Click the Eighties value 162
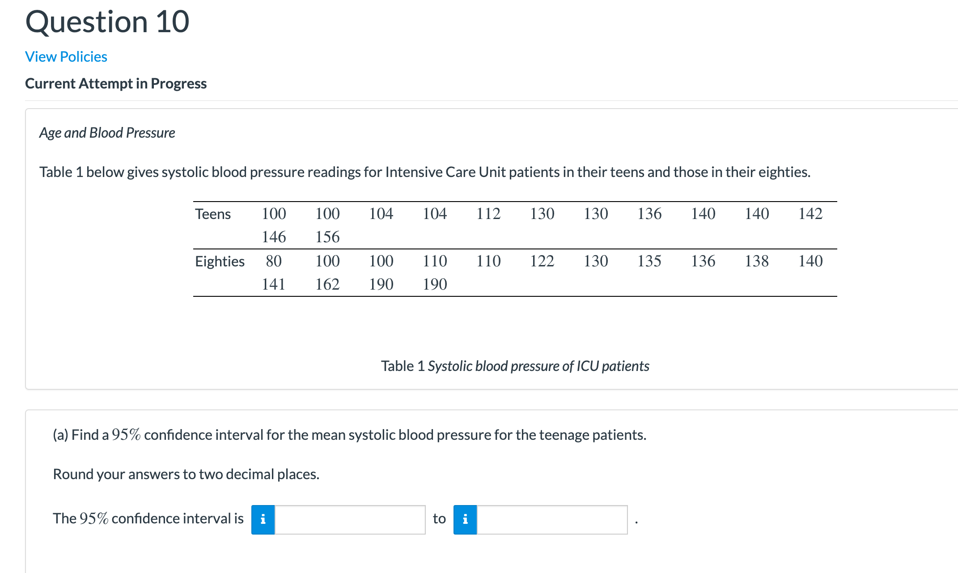 327,284
